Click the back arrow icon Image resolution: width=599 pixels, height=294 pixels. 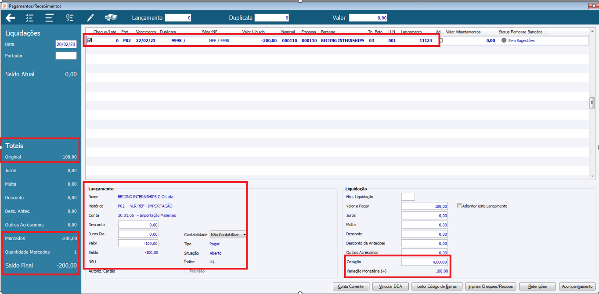(11, 18)
